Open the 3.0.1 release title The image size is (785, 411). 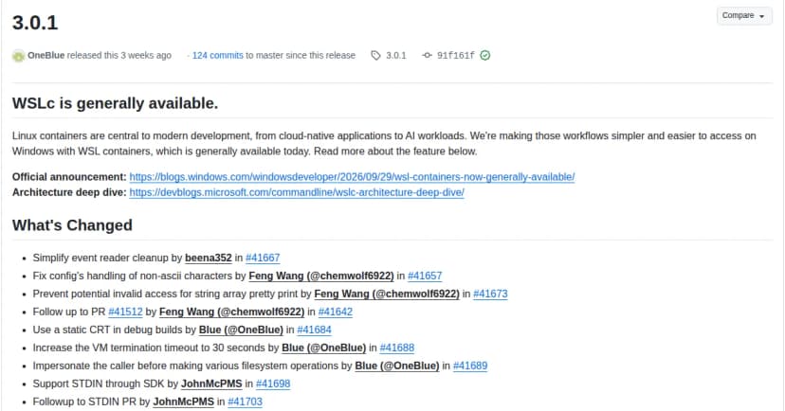[x=35, y=23]
